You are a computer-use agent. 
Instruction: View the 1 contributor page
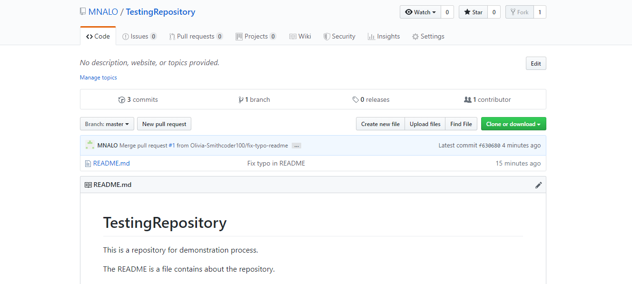(487, 99)
